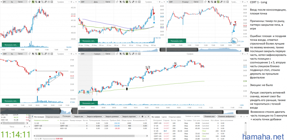Activate magnifier zoom tool in SPY chart

(36, 2)
